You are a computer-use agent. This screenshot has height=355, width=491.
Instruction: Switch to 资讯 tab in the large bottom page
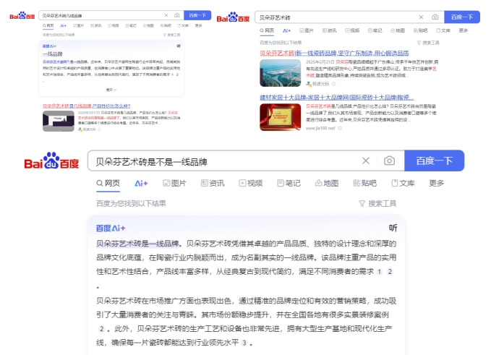213,183
